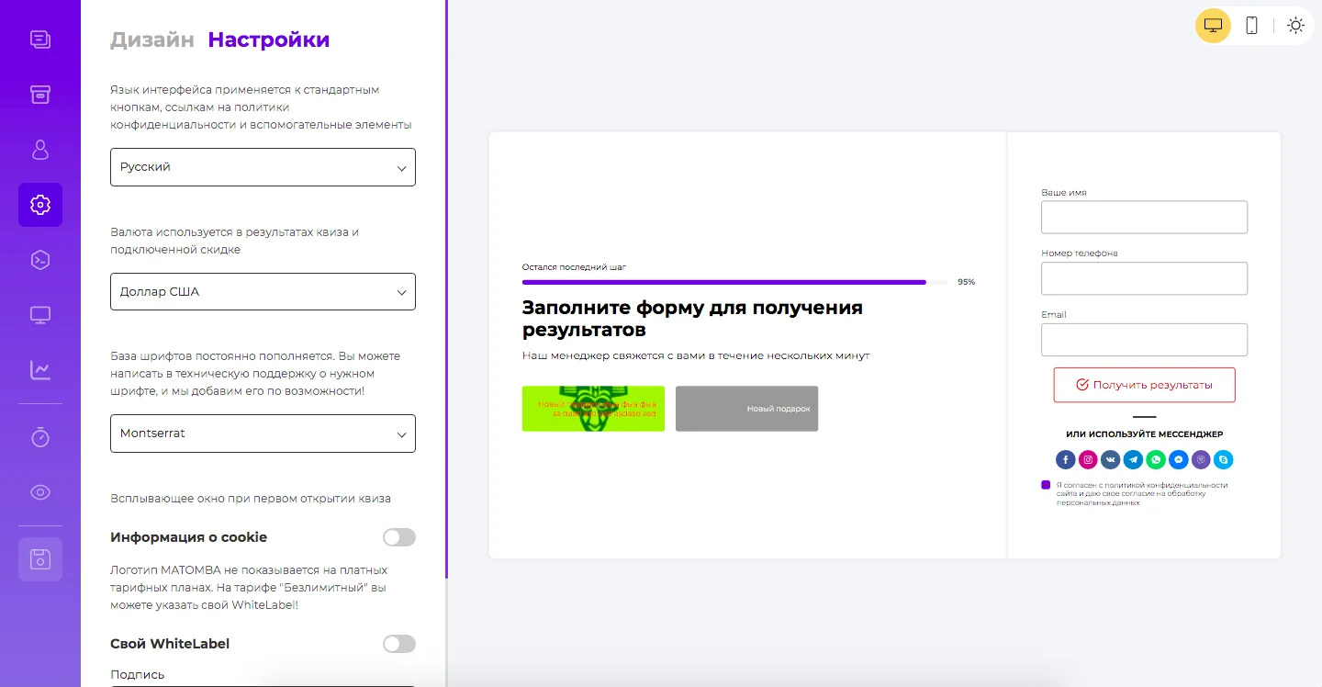Click the Telegram icon in preview

point(1133,460)
